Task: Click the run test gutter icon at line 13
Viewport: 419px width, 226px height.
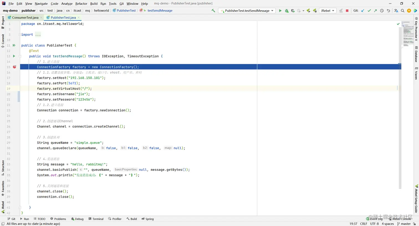Action: tap(14, 56)
